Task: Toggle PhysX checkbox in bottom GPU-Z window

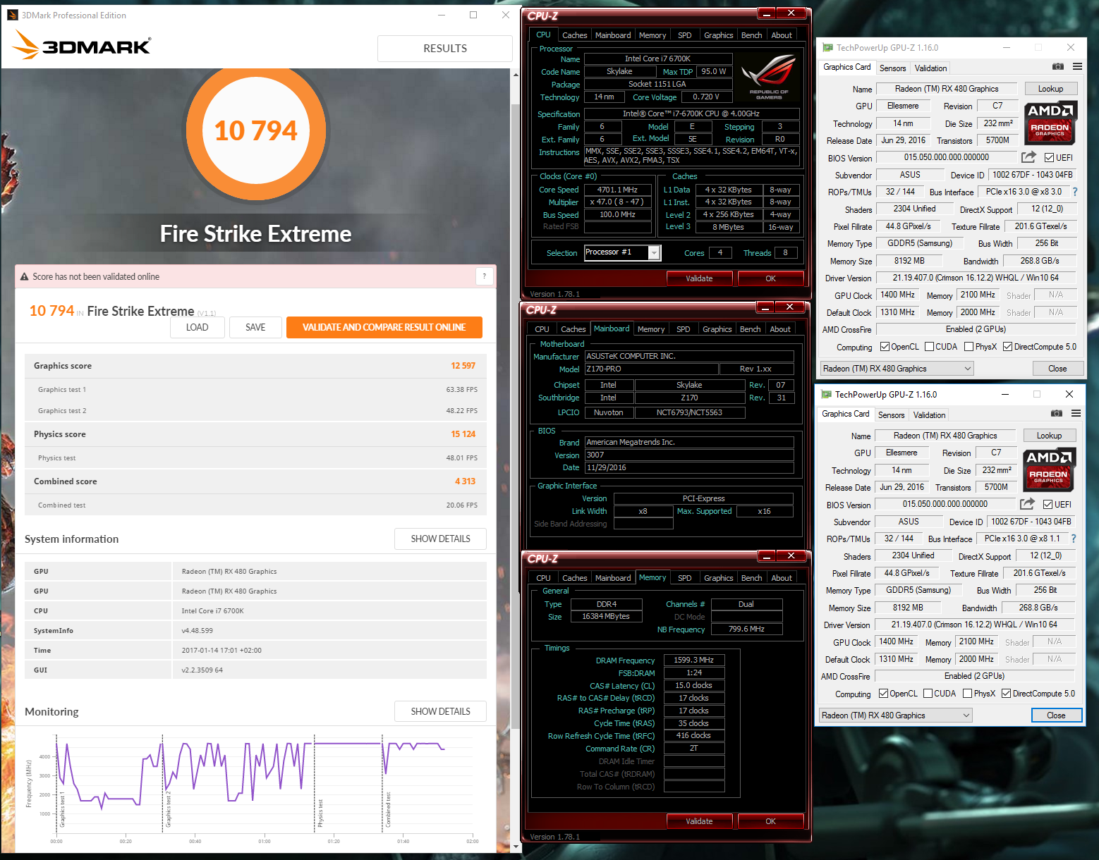Action: (x=968, y=694)
